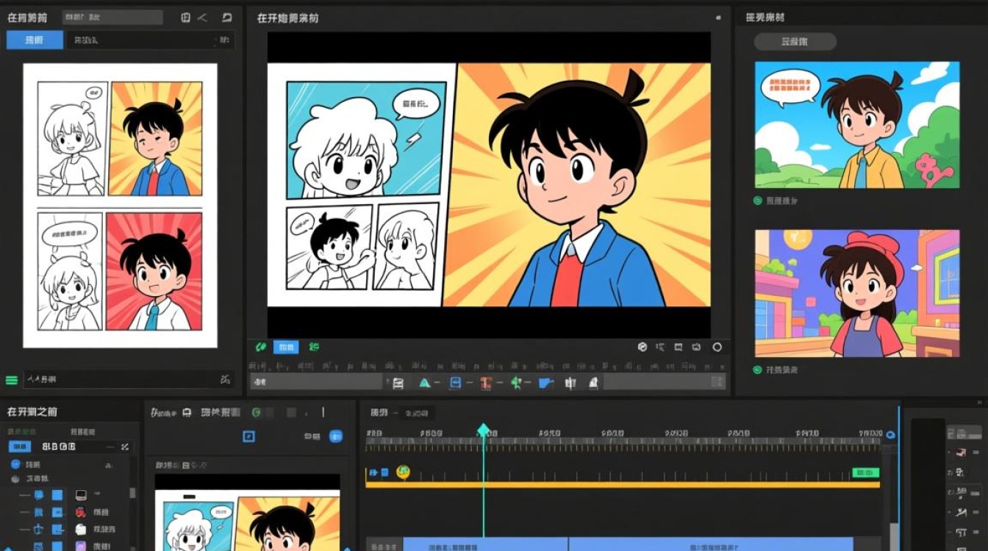
Task: Click the blue button in the lower-left layers panel
Action: coord(20,447)
